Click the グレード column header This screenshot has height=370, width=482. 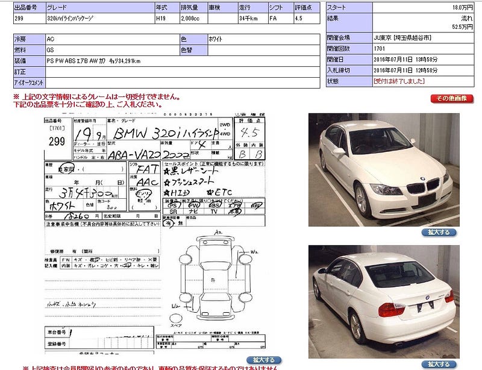tap(101, 7)
